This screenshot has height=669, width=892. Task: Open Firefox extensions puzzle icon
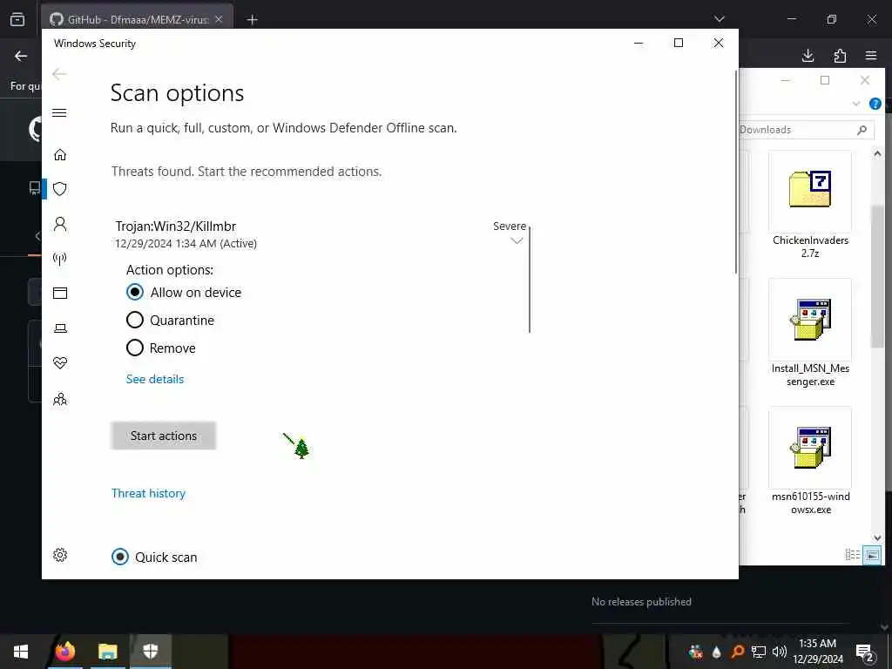(840, 55)
